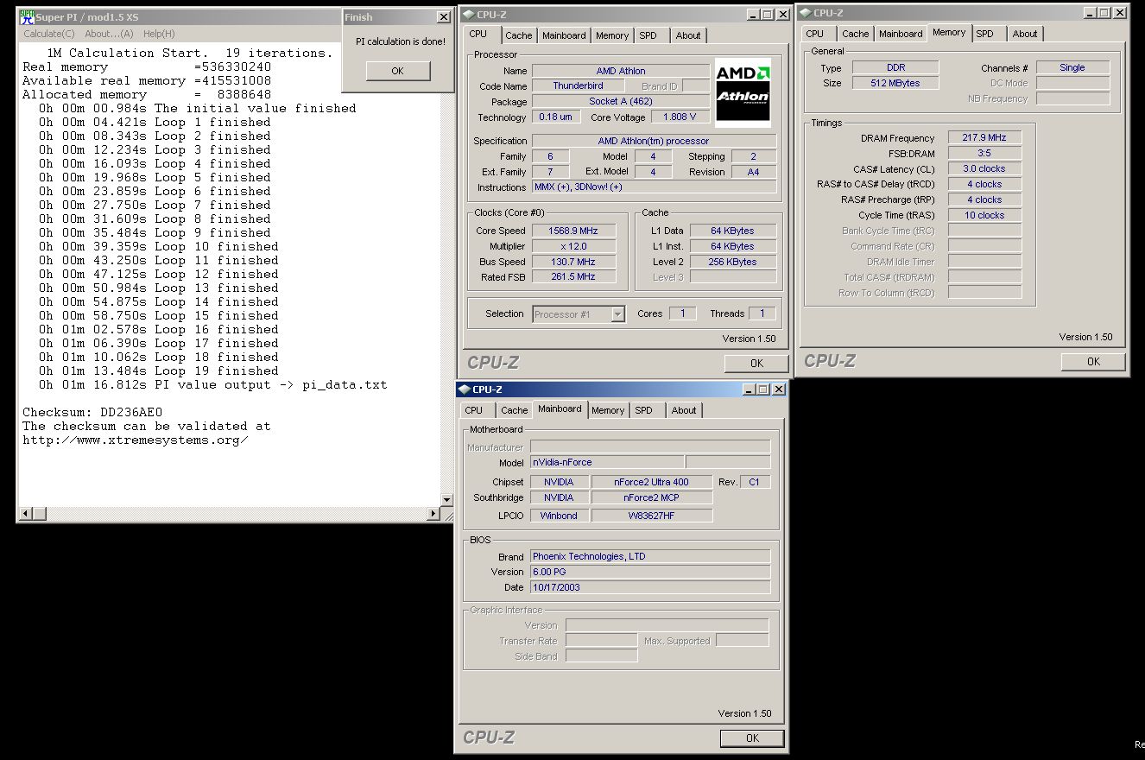Go to Memory tab in Mainboard window
Image resolution: width=1145 pixels, height=760 pixels.
pos(608,410)
